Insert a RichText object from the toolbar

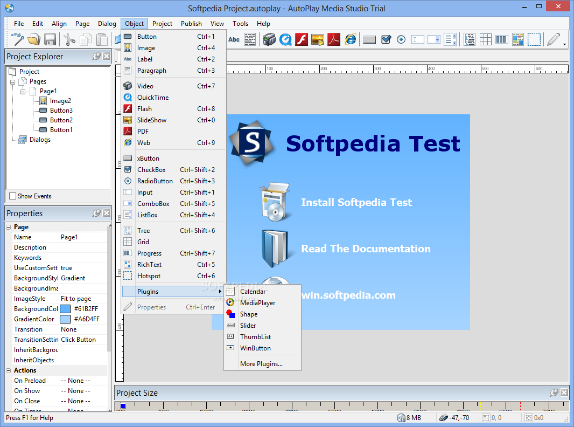517,39
